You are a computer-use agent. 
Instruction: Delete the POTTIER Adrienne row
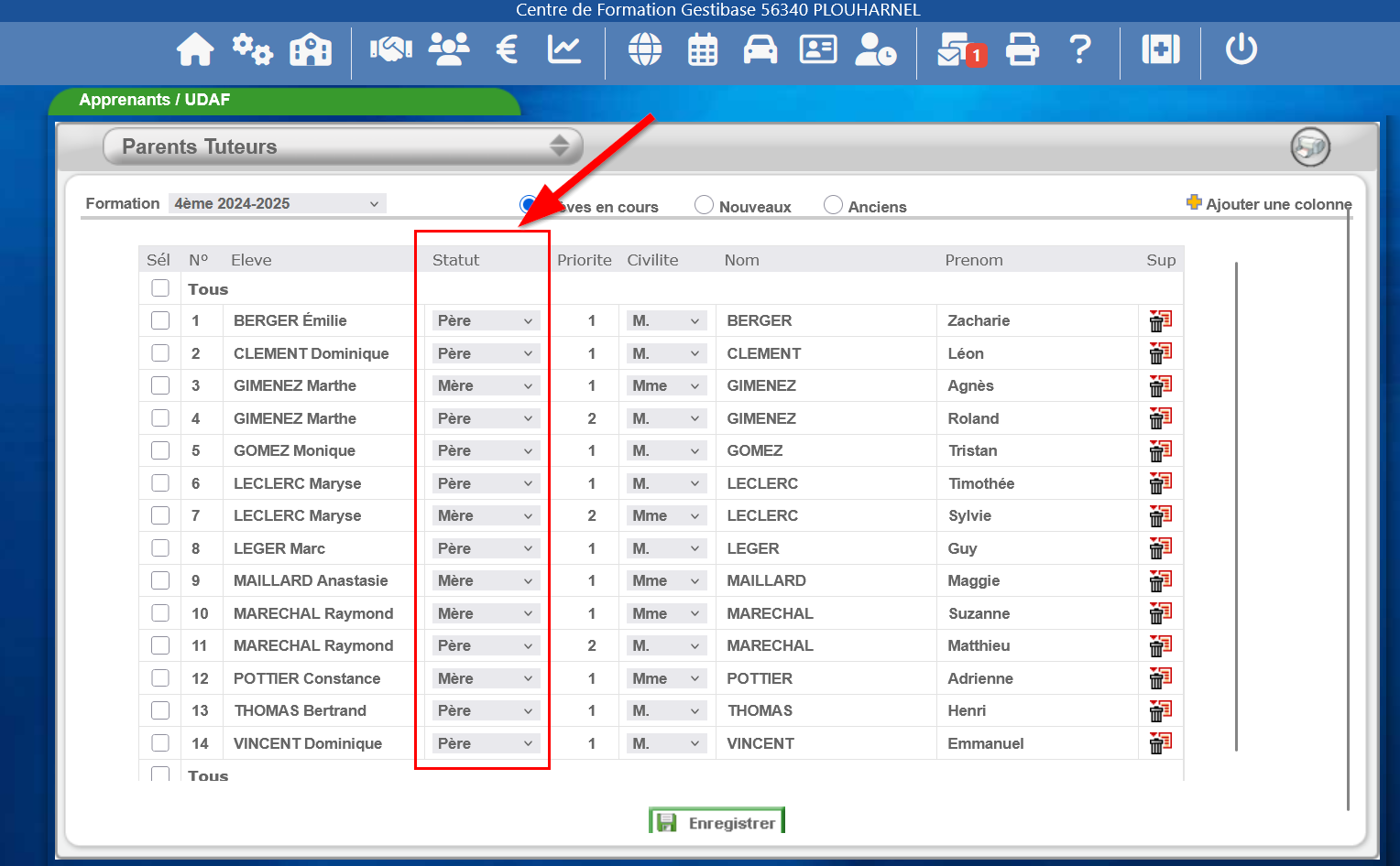[x=1161, y=678]
